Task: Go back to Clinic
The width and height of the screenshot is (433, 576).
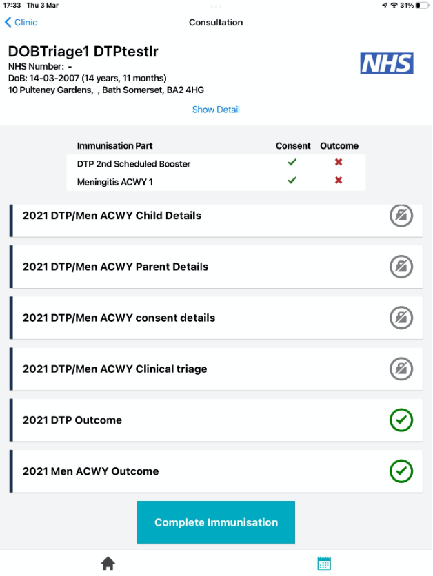Action: [x=21, y=22]
